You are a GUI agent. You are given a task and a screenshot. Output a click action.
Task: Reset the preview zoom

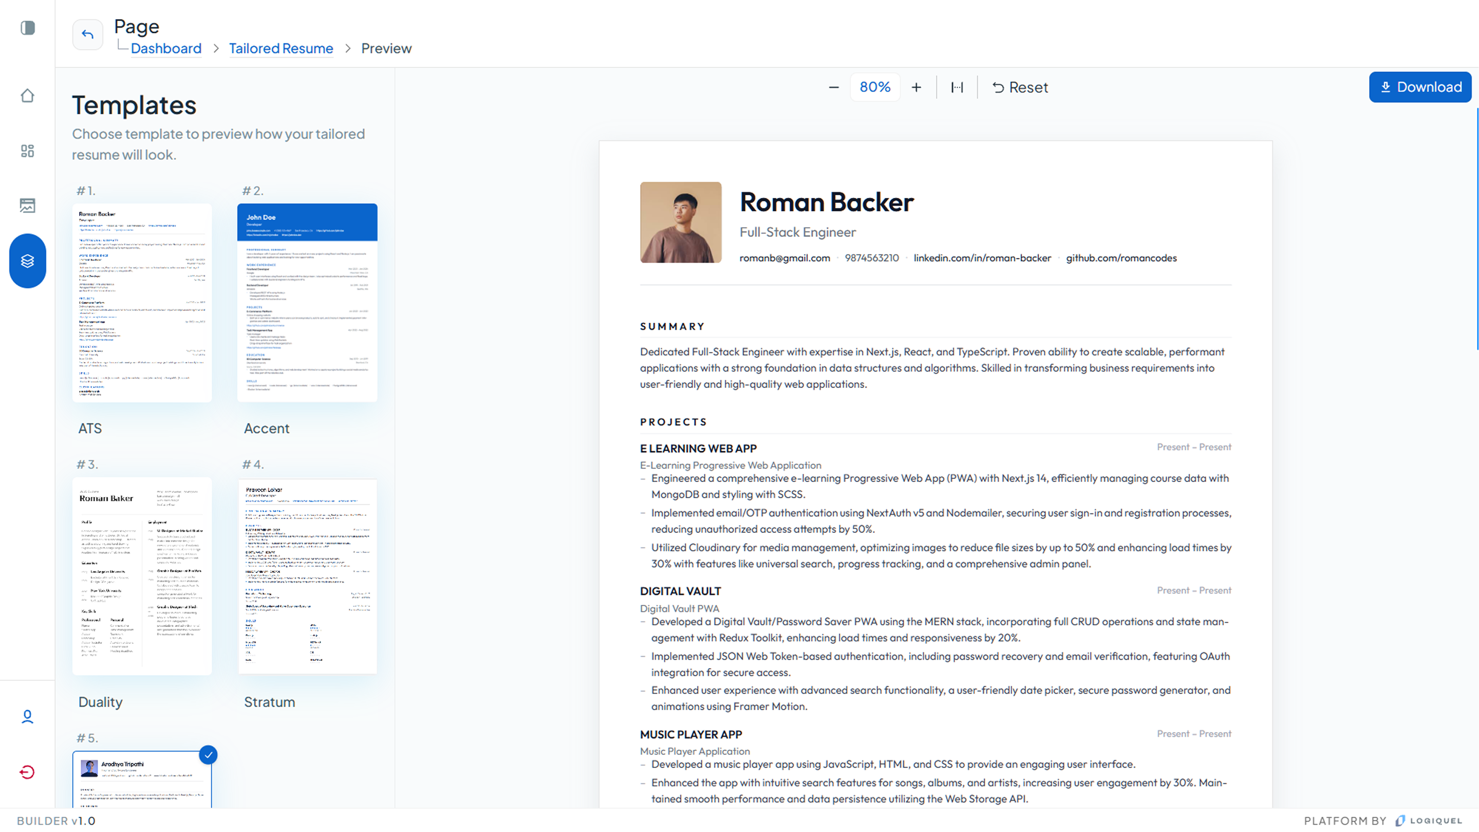point(1020,87)
